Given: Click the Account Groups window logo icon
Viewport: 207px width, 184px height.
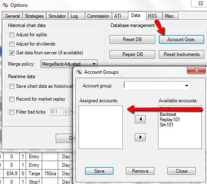Looking at the screenshot, I should coord(79,72).
